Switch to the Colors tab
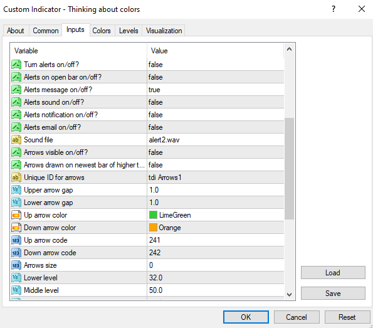The width and height of the screenshot is (373, 328). [x=102, y=31]
